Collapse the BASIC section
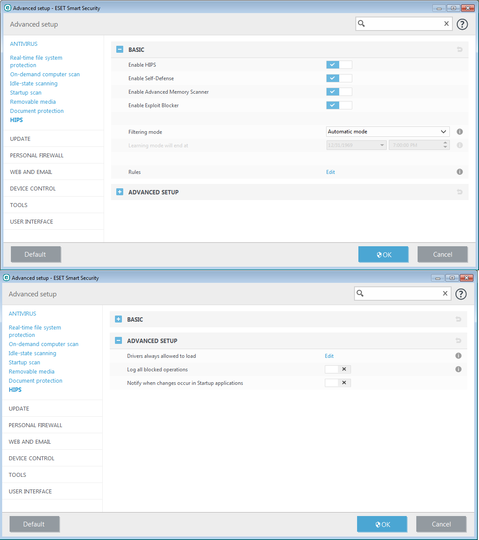Viewport: 479px width, 540px height. (x=119, y=49)
